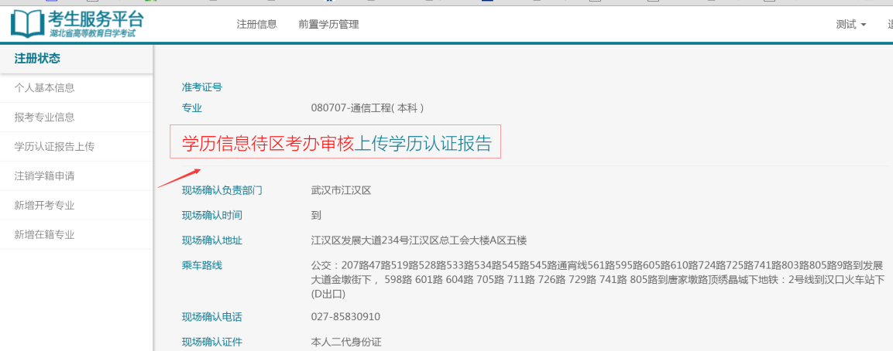Click the red 学历信息待区考办审核 status text
Image resolution: width=893 pixels, height=351 pixels.
click(x=267, y=143)
